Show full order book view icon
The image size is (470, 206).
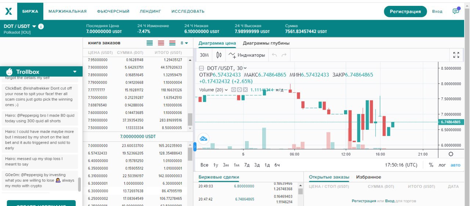149,43
